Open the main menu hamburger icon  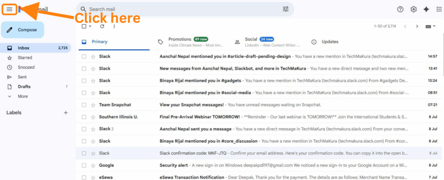(10, 10)
